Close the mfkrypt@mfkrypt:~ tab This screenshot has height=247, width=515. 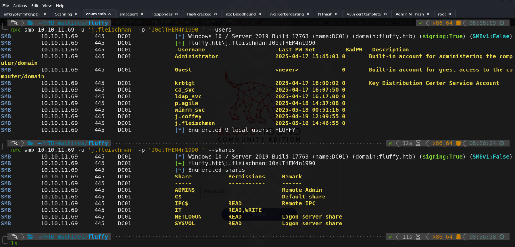click(x=45, y=14)
